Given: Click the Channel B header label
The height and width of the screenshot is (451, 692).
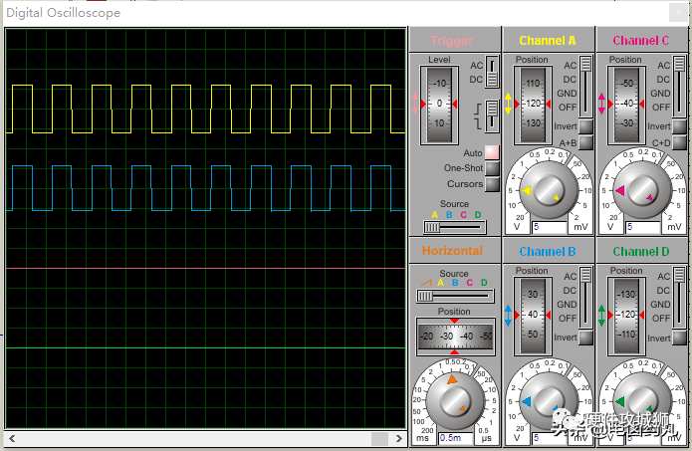Looking at the screenshot, I should 548,252.
